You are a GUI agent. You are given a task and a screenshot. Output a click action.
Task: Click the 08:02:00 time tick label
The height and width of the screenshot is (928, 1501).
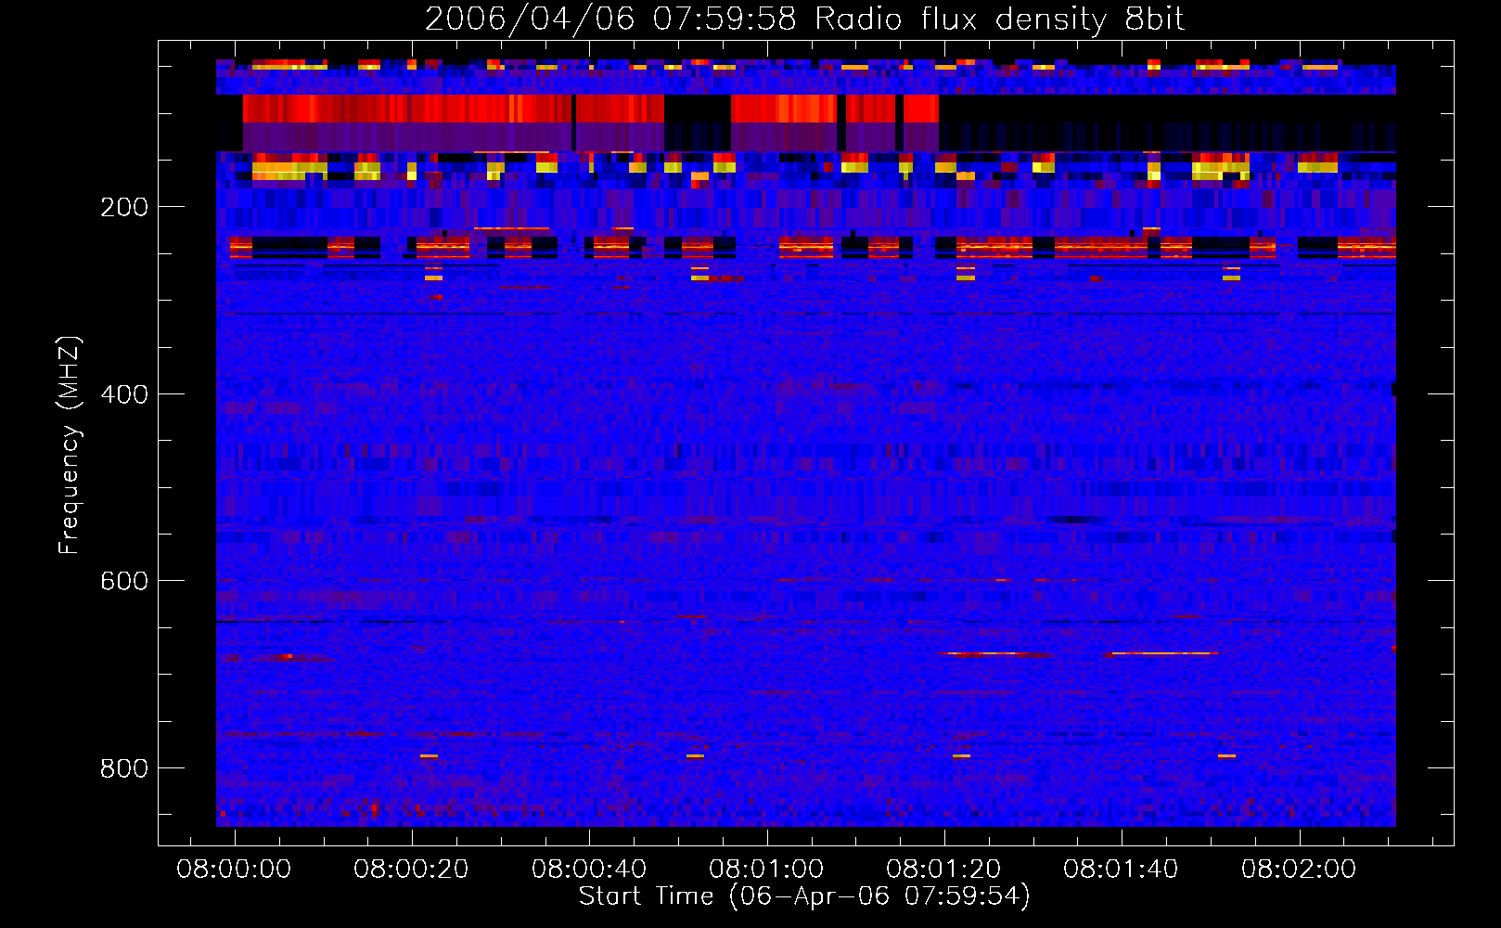[1299, 870]
